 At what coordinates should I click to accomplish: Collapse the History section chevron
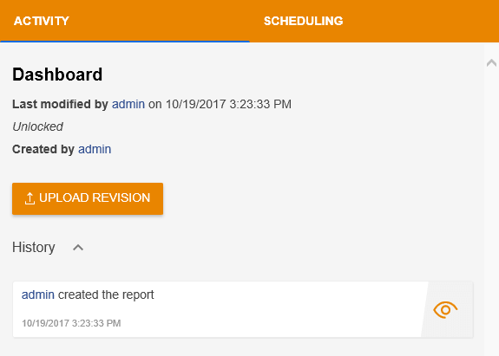click(78, 248)
